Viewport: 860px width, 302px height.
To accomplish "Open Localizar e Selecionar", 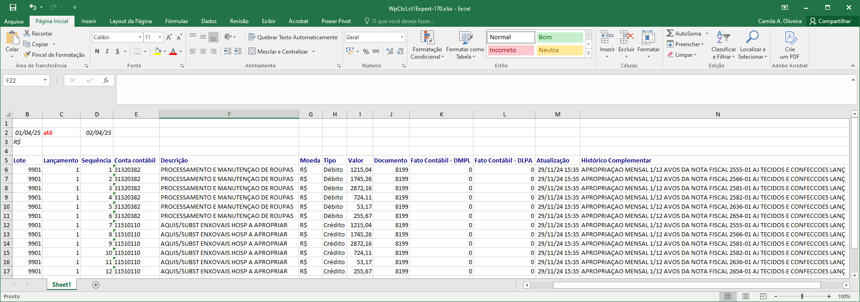I will tap(753, 45).
